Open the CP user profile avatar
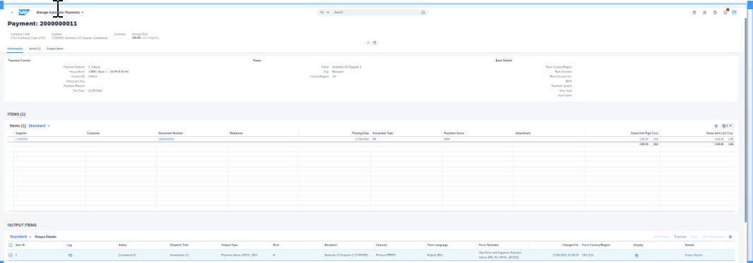Screen dimensions: 753x263 tap(734, 13)
